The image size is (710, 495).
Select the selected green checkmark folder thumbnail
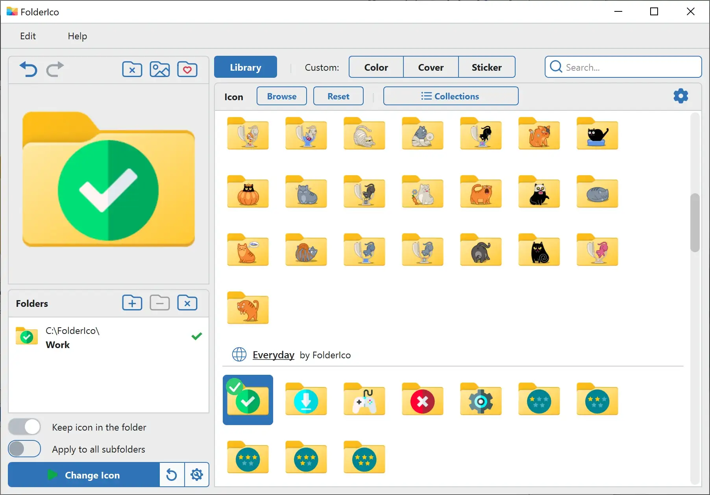point(248,400)
